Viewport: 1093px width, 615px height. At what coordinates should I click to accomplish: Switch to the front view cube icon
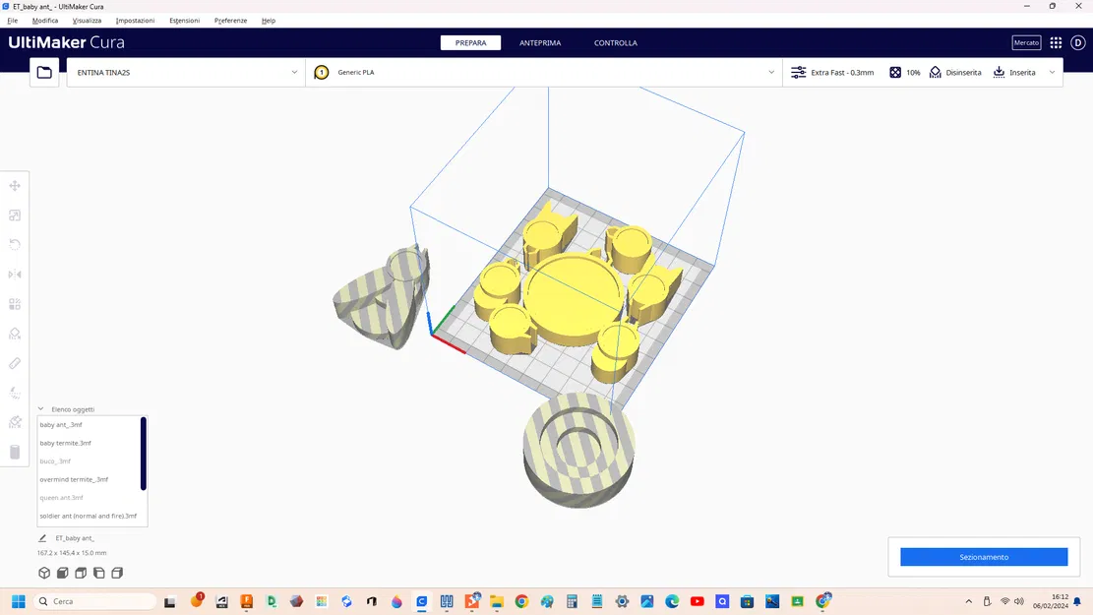click(x=61, y=572)
